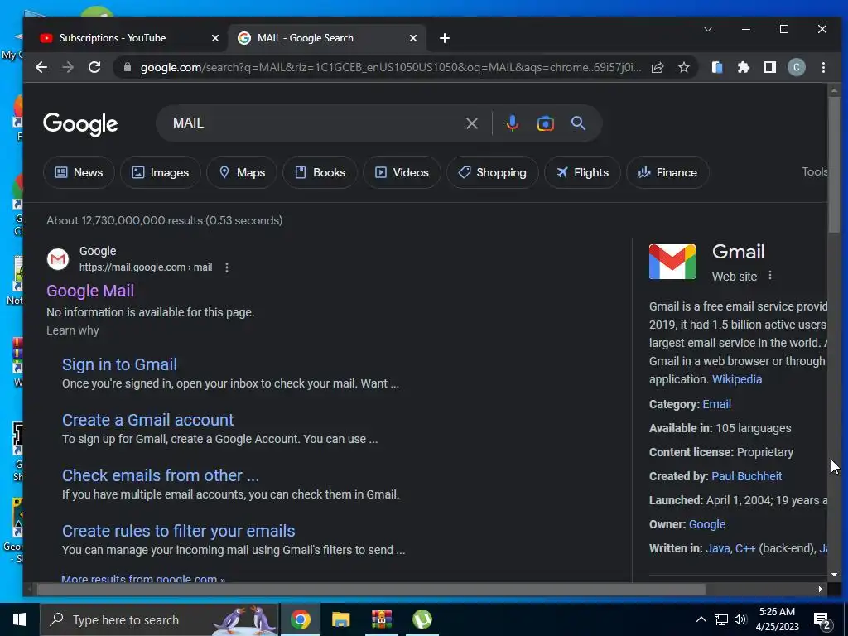
Task: Open the Paul Buchheit link
Action: (x=746, y=476)
